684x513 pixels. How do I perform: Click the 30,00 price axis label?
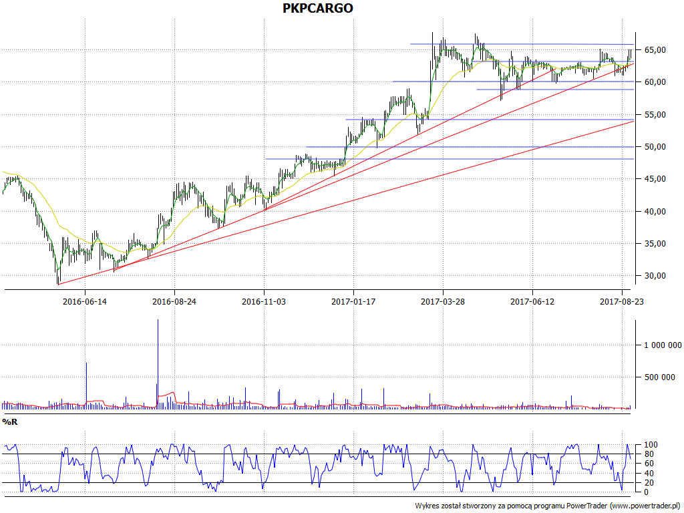(655, 276)
